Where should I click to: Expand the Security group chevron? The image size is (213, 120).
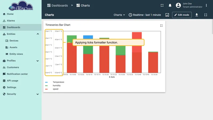[38, 94]
